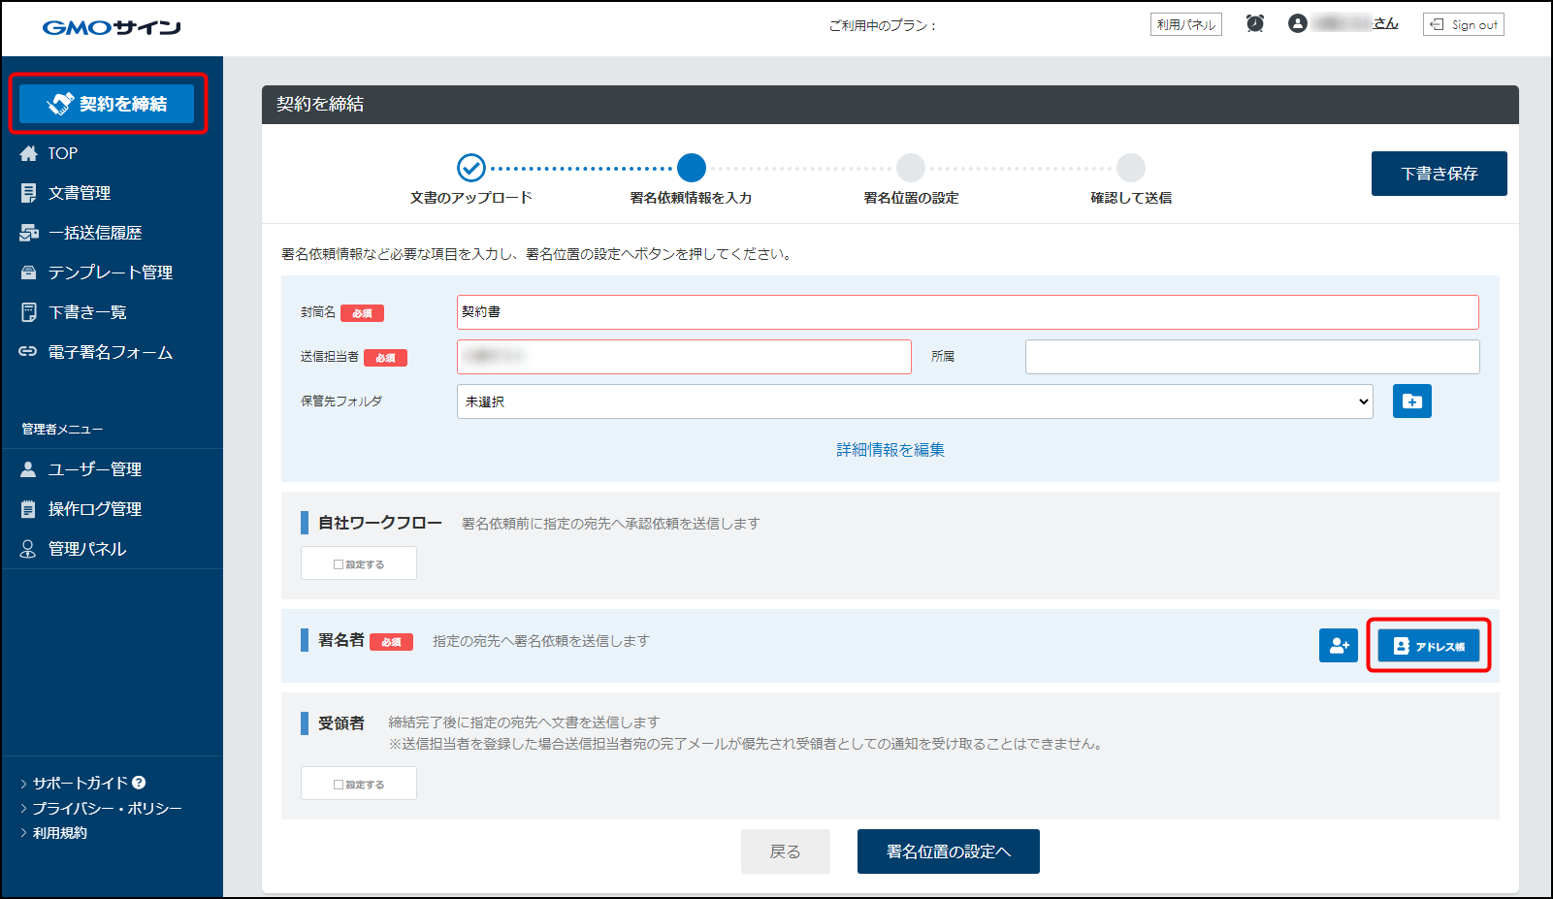This screenshot has height=899, width=1553.
Task: Open 操作ログ管理 in admin menu
Action: point(95,509)
